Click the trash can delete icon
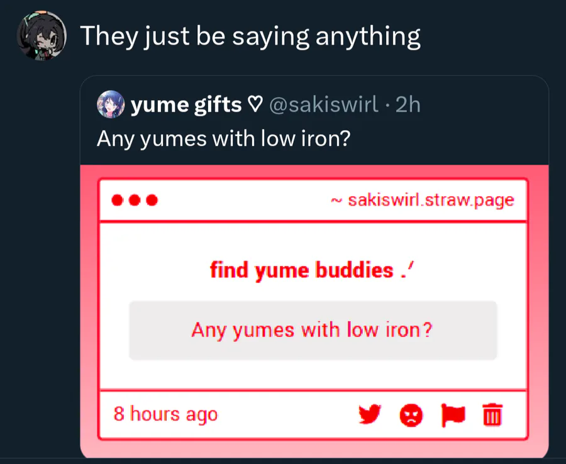The width and height of the screenshot is (566, 464). click(x=492, y=415)
